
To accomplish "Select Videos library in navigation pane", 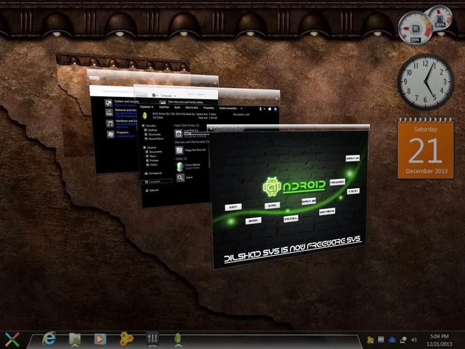I will 152,165.
